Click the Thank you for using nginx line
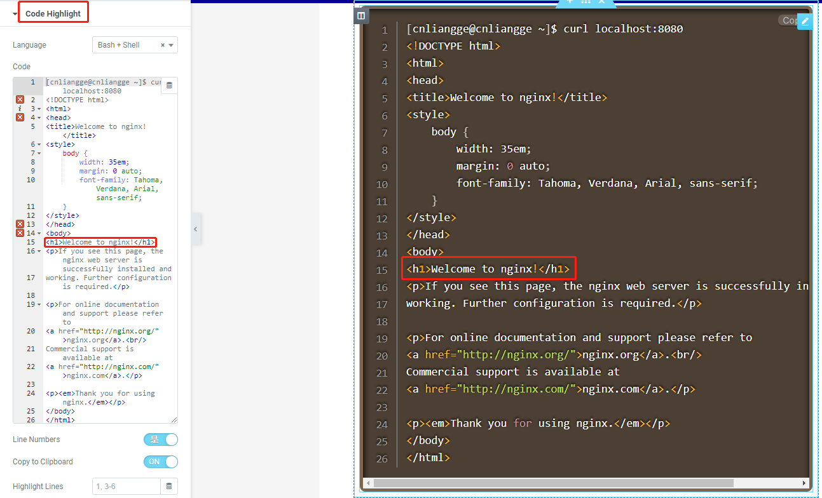822x498 pixels. 538,423
